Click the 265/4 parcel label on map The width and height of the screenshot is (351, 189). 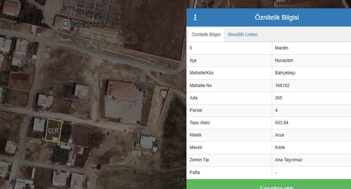[53, 130]
